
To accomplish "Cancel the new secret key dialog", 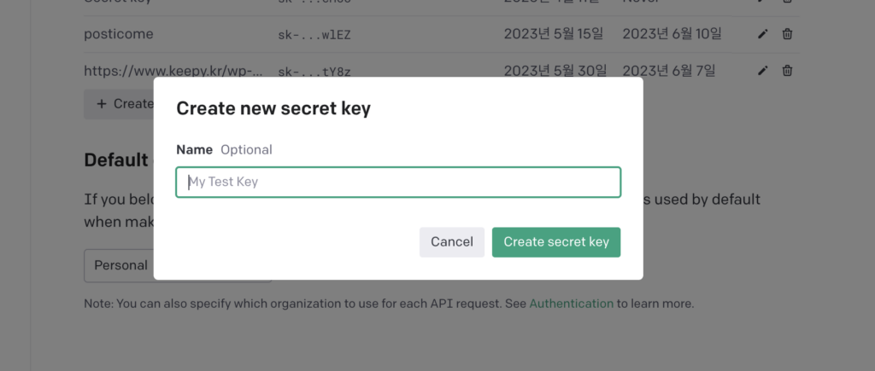I will [451, 241].
